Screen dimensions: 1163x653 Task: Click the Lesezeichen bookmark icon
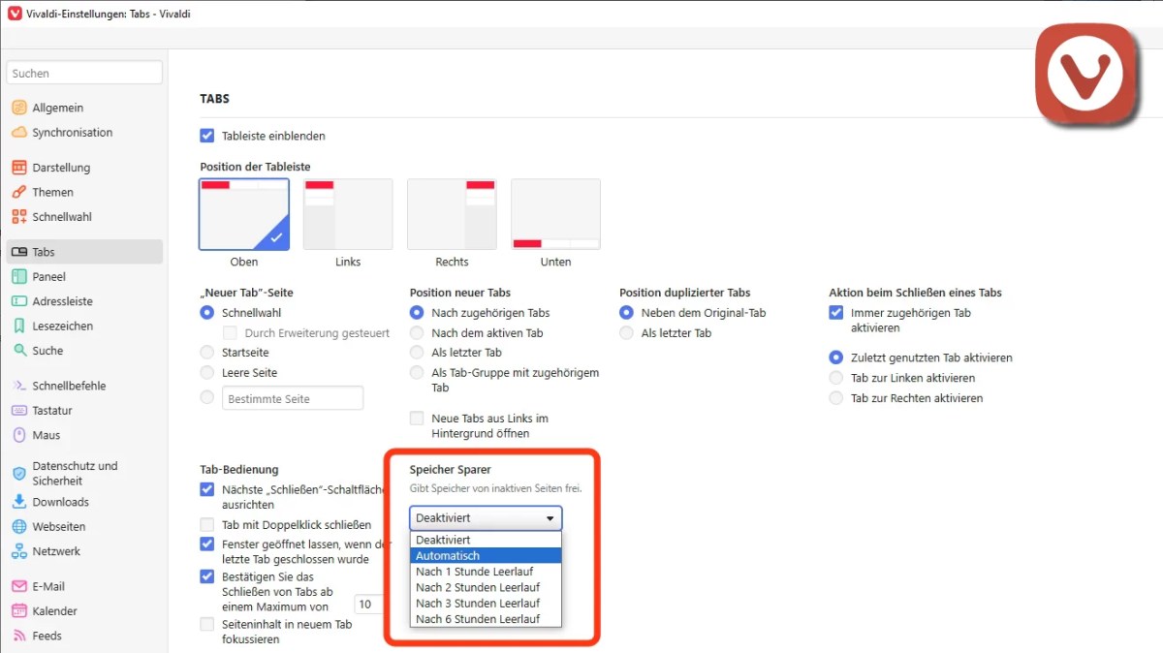pos(19,326)
